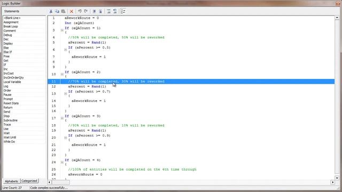The width and height of the screenshot is (342, 192).
Task: Select the Comment statement
Action: click(x=10, y=31)
